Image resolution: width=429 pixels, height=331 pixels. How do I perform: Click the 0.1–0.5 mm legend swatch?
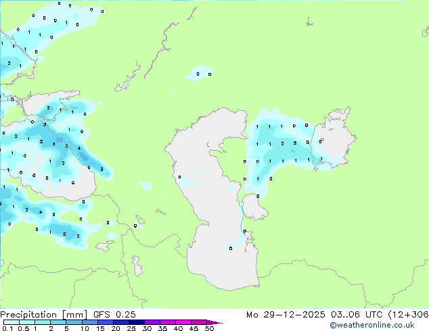(12, 322)
